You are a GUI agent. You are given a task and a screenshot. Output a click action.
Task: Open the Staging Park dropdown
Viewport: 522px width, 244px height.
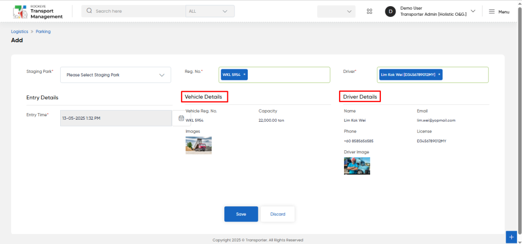[x=116, y=75]
